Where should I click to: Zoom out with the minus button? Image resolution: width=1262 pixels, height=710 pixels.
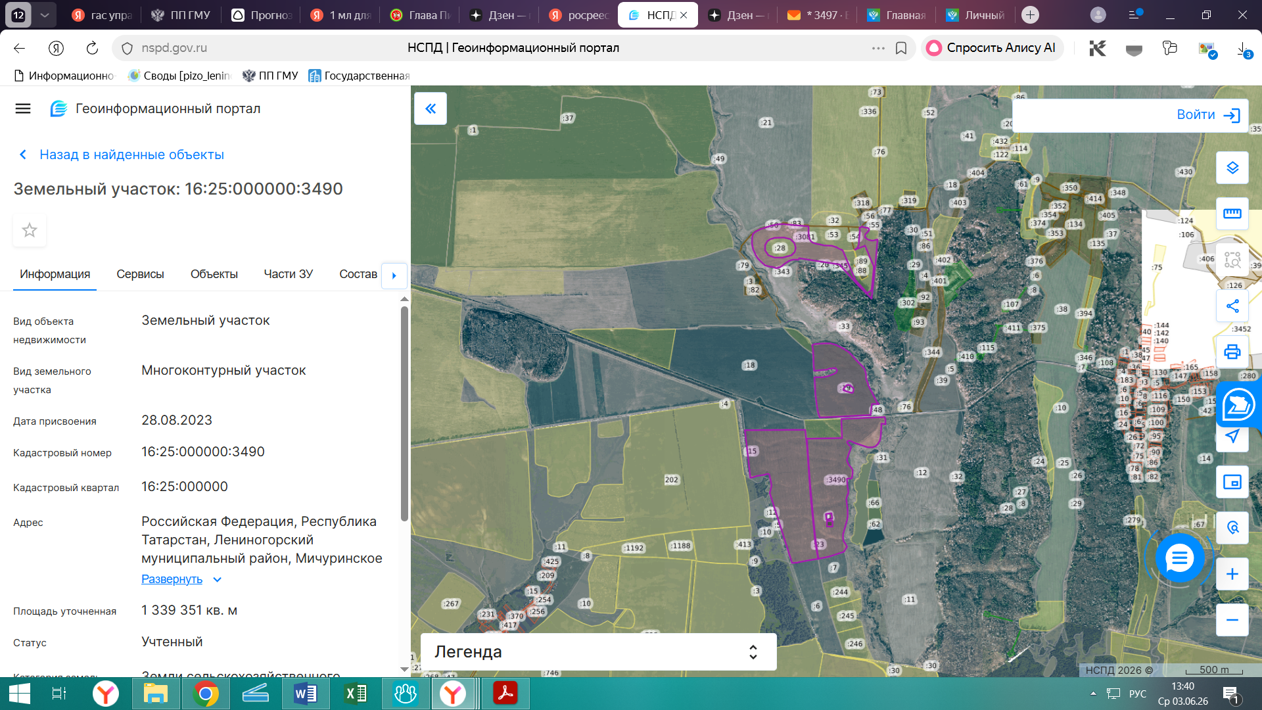point(1232,620)
